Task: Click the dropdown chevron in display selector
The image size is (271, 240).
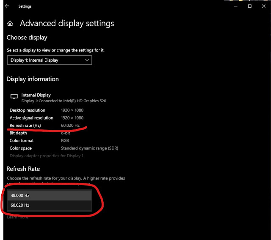Action: tap(87, 60)
